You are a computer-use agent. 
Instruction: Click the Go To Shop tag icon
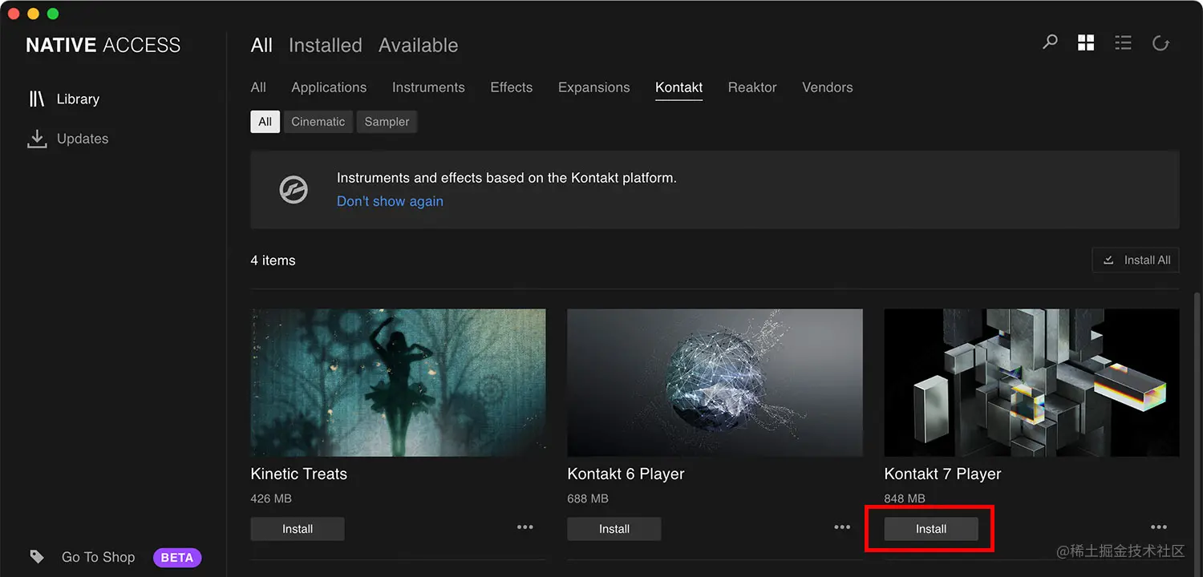[36, 556]
